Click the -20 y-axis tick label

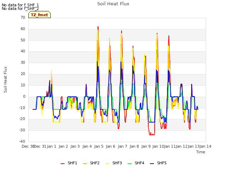tap(22, 119)
